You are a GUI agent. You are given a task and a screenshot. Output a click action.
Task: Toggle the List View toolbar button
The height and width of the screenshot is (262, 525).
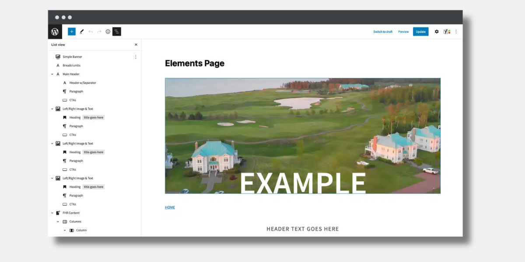(x=117, y=31)
